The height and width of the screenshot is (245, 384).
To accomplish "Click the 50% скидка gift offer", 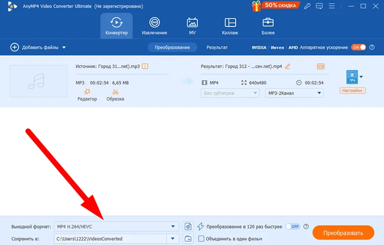I will coord(276,6).
